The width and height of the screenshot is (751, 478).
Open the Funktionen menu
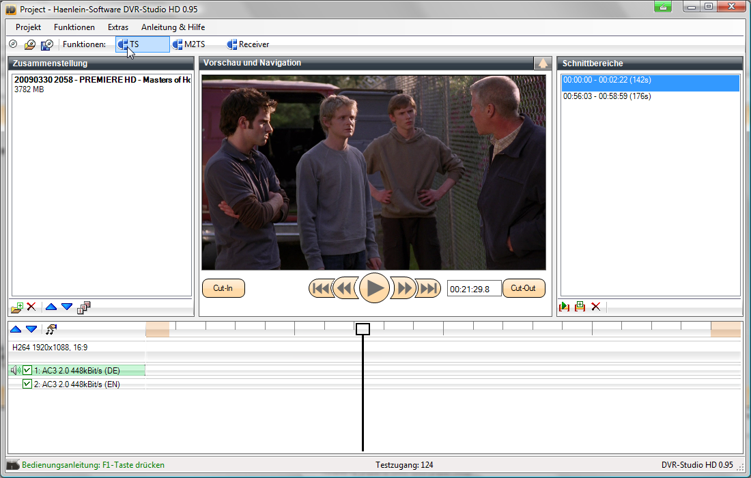point(74,27)
